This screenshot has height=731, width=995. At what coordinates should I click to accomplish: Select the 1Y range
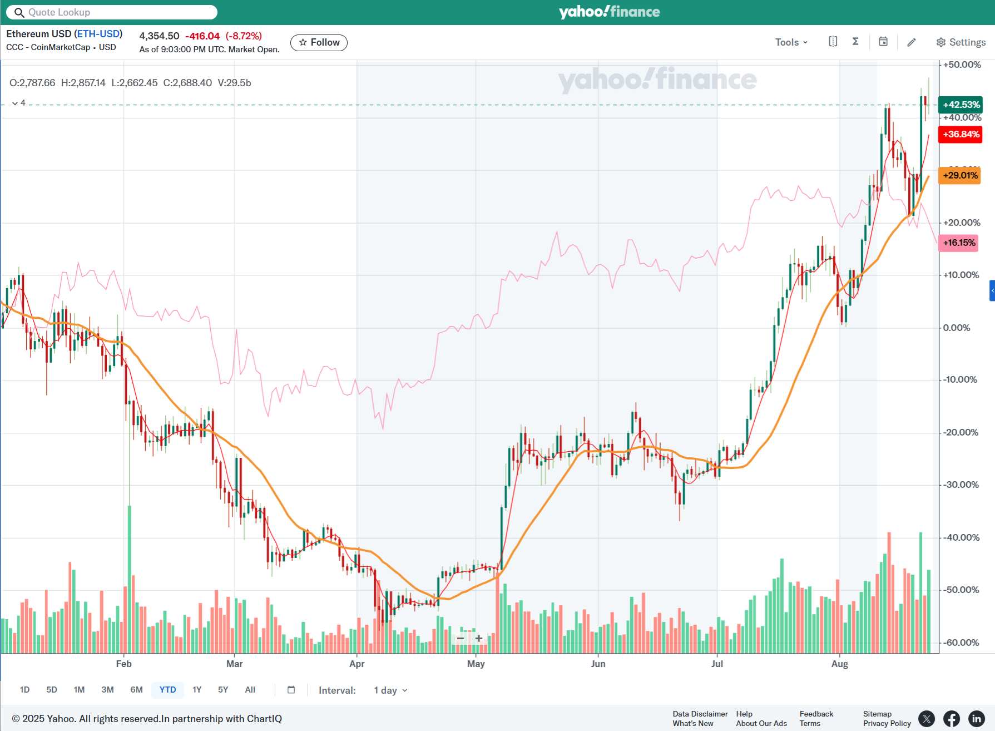(x=197, y=690)
